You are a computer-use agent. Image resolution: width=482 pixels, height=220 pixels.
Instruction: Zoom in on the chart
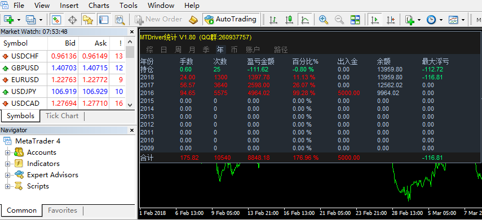323,20
